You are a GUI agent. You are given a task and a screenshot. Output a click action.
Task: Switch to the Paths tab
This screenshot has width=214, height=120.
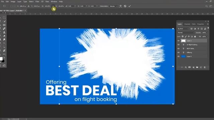pyautogui.click(x=194, y=24)
